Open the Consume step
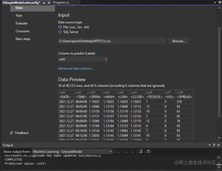This screenshot has width=222, height=171. [23, 31]
